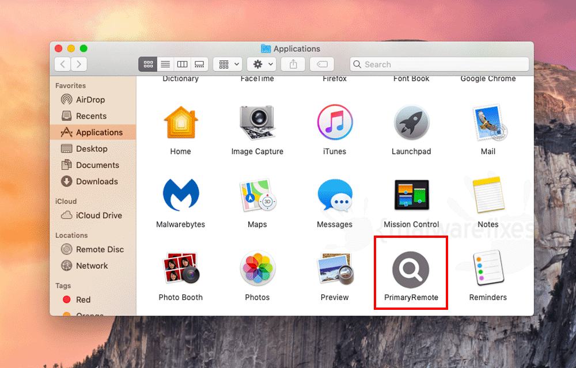576x368 pixels.
Task: Switch to column view
Action: tap(182, 65)
